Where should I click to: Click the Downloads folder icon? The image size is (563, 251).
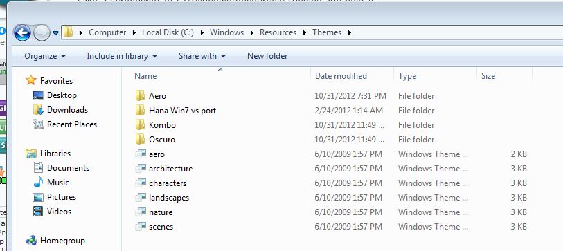pos(38,110)
